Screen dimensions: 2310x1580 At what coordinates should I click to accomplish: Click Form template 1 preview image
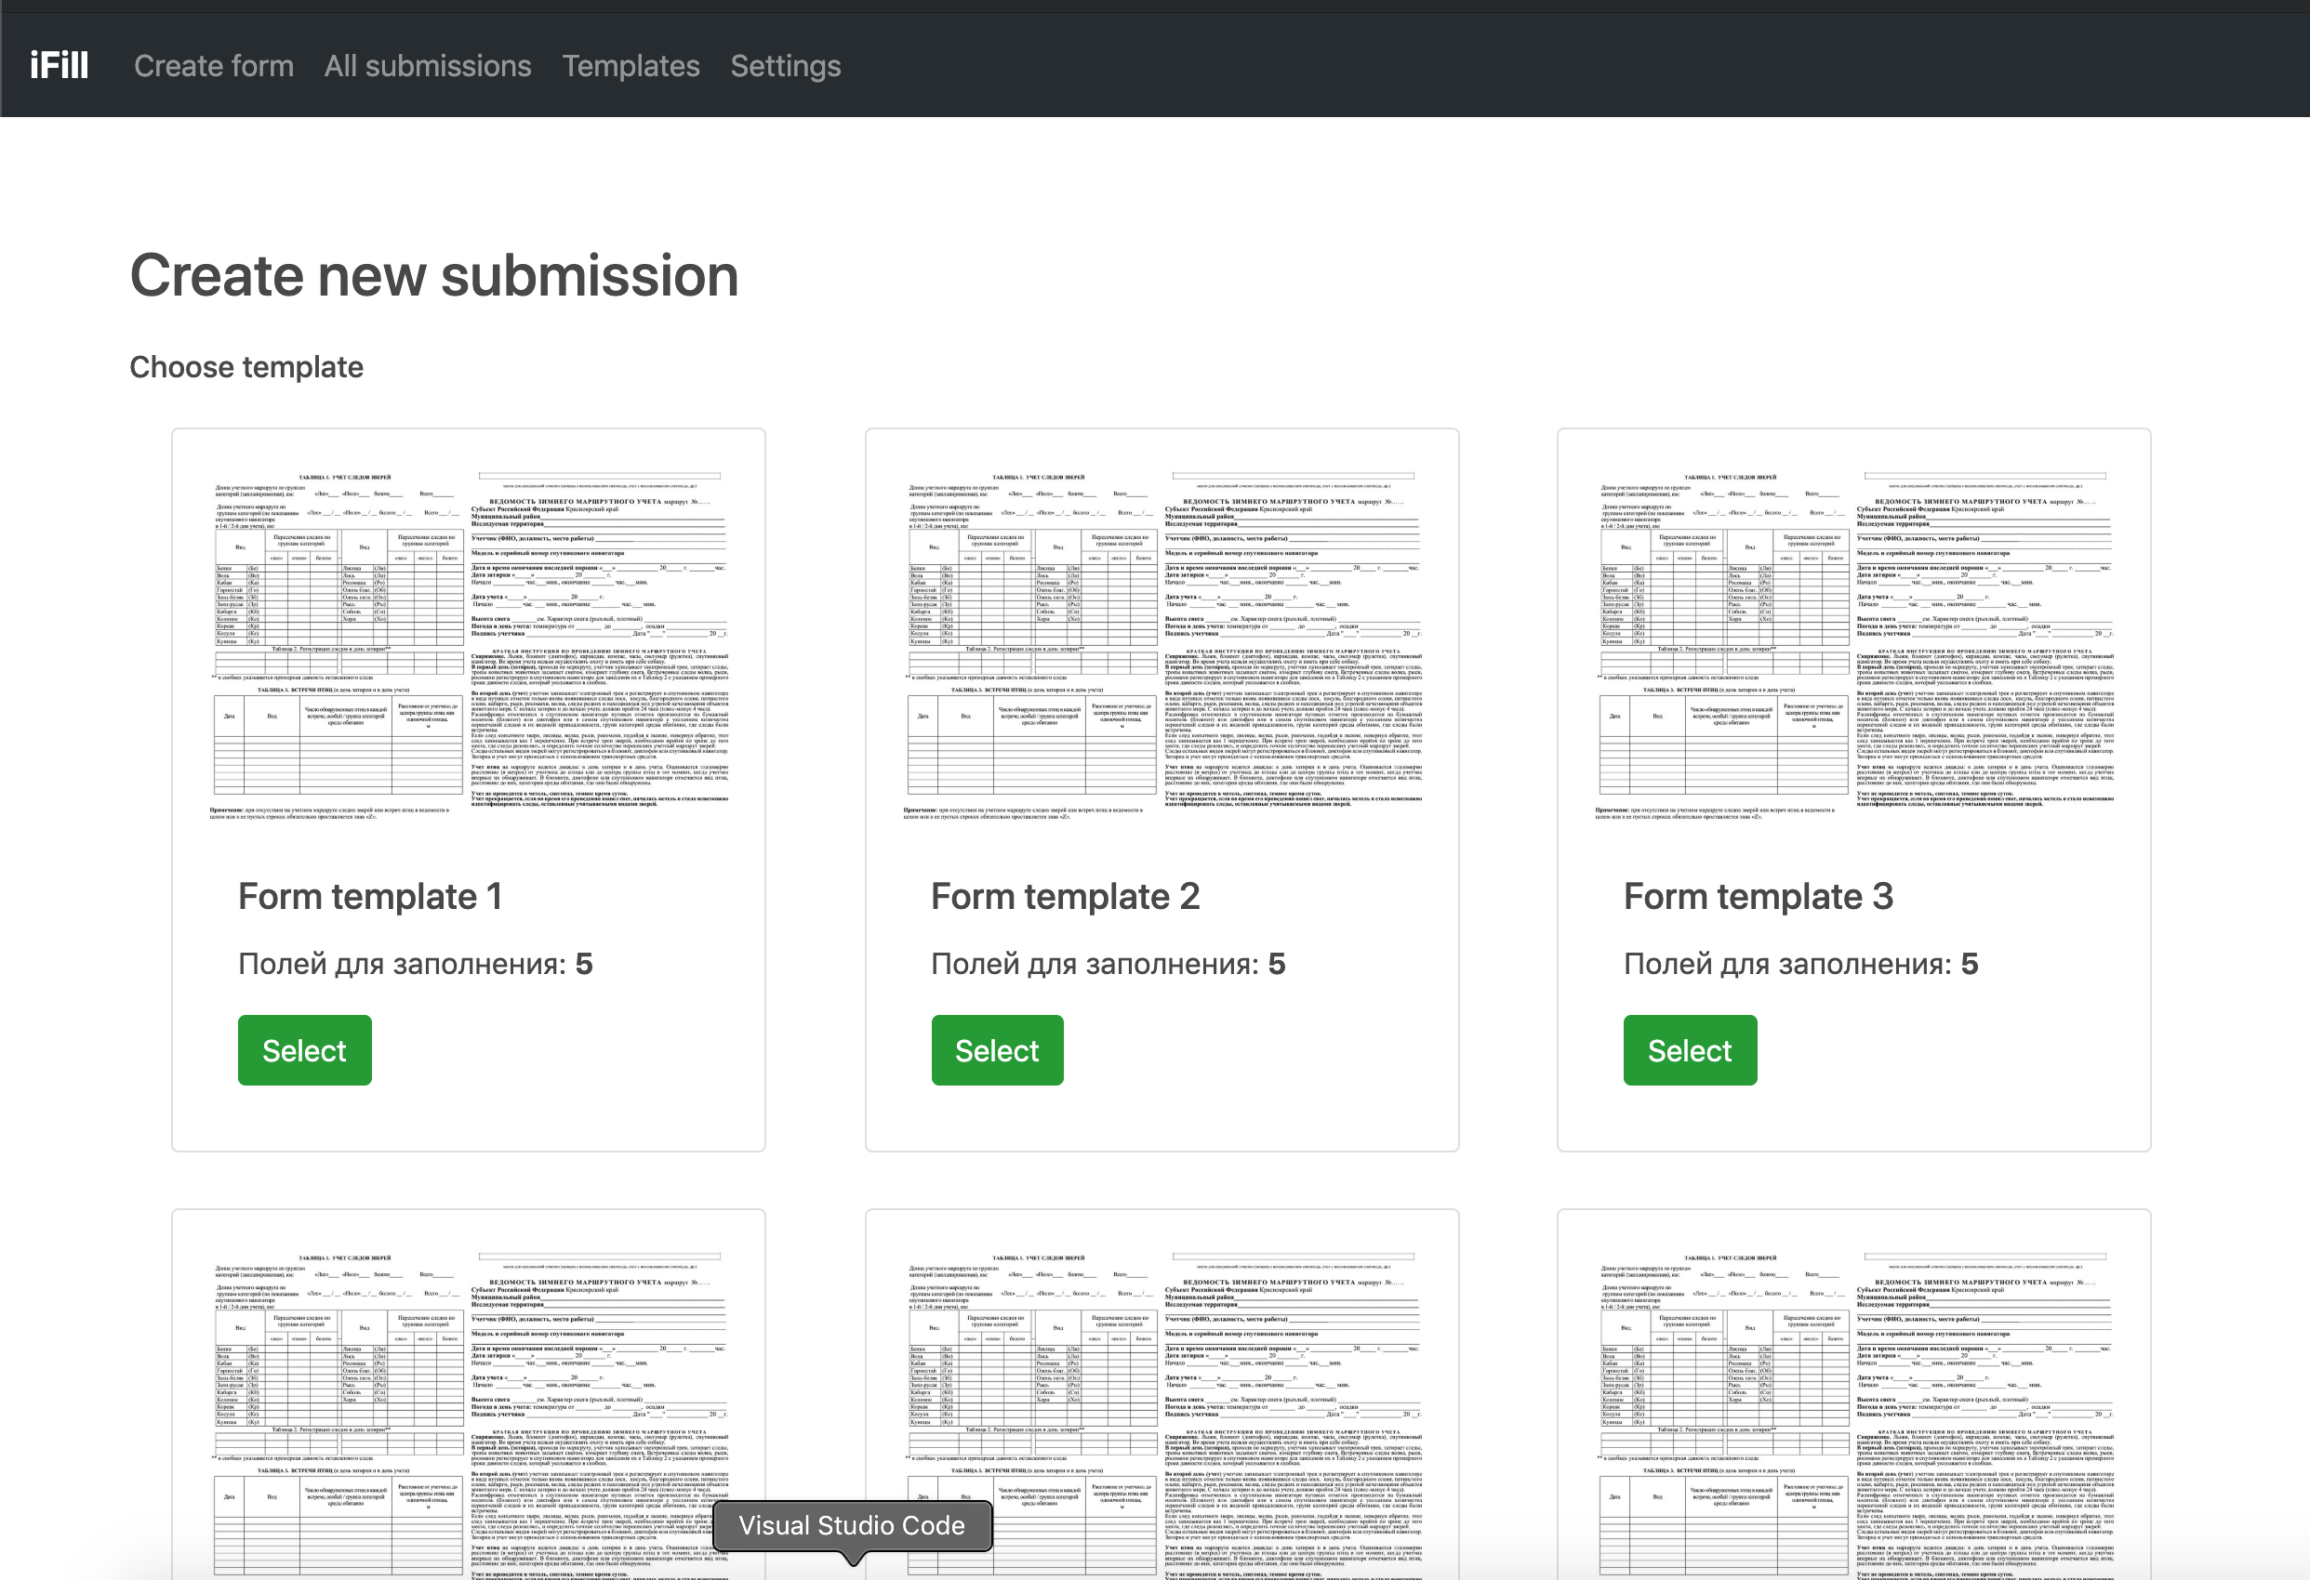pyautogui.click(x=468, y=644)
